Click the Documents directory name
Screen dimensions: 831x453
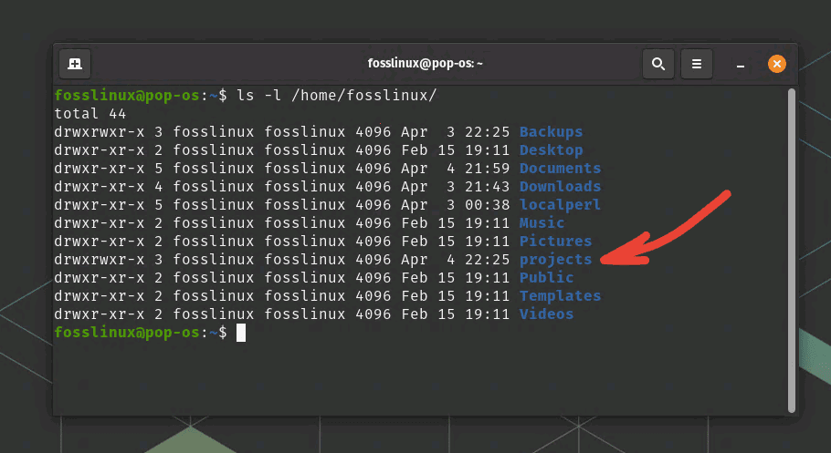(560, 169)
